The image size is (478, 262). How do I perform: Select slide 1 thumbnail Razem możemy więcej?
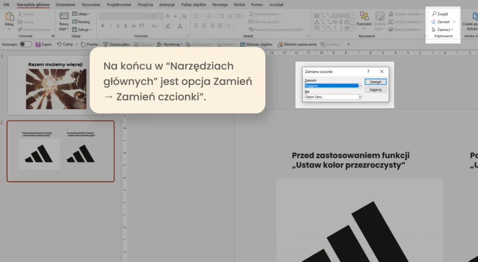pyautogui.click(x=61, y=85)
